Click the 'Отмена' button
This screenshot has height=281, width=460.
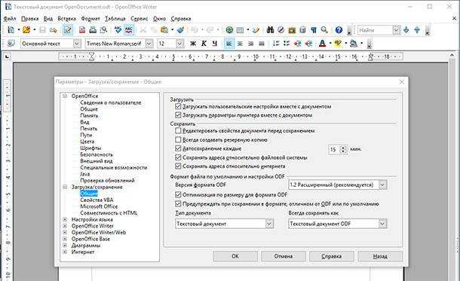284,256
